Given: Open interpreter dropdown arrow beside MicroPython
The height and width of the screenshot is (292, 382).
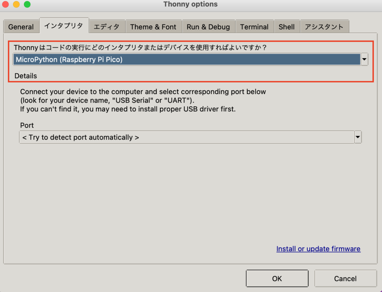Looking at the screenshot, I should point(364,59).
